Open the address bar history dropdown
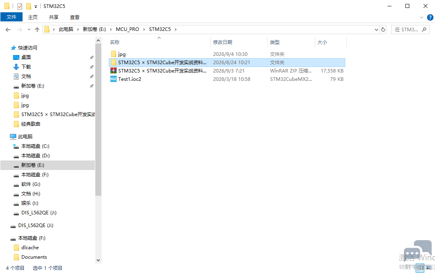Image resolution: width=435 pixels, height=273 pixels. pyautogui.click(x=376, y=29)
